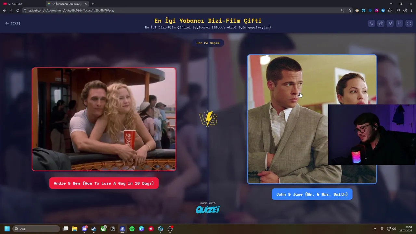Open the Windows Start menu
This screenshot has width=416, height=234.
coord(7,229)
